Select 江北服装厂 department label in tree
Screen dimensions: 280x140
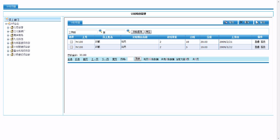coord(20,31)
